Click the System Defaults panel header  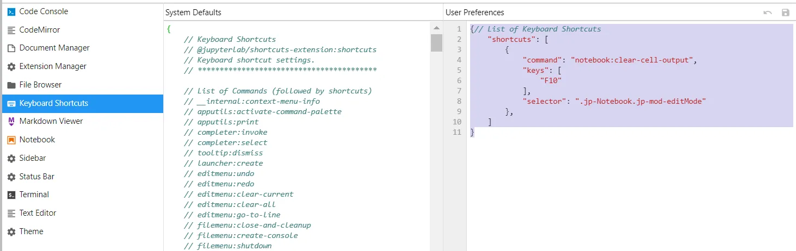tap(194, 12)
